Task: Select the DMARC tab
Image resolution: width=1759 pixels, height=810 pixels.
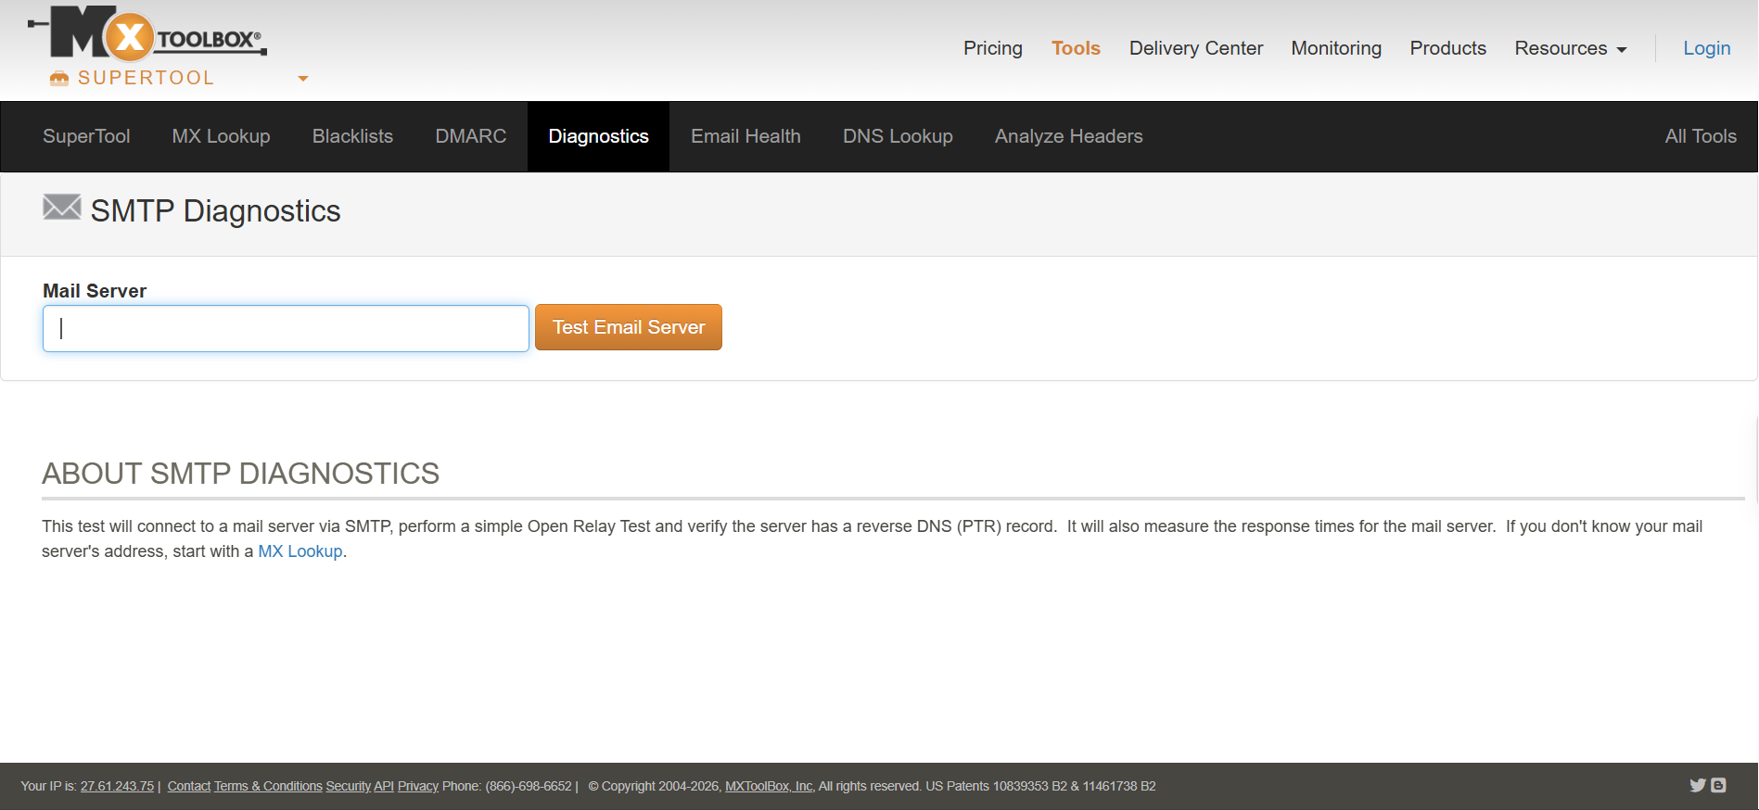Action: (471, 136)
